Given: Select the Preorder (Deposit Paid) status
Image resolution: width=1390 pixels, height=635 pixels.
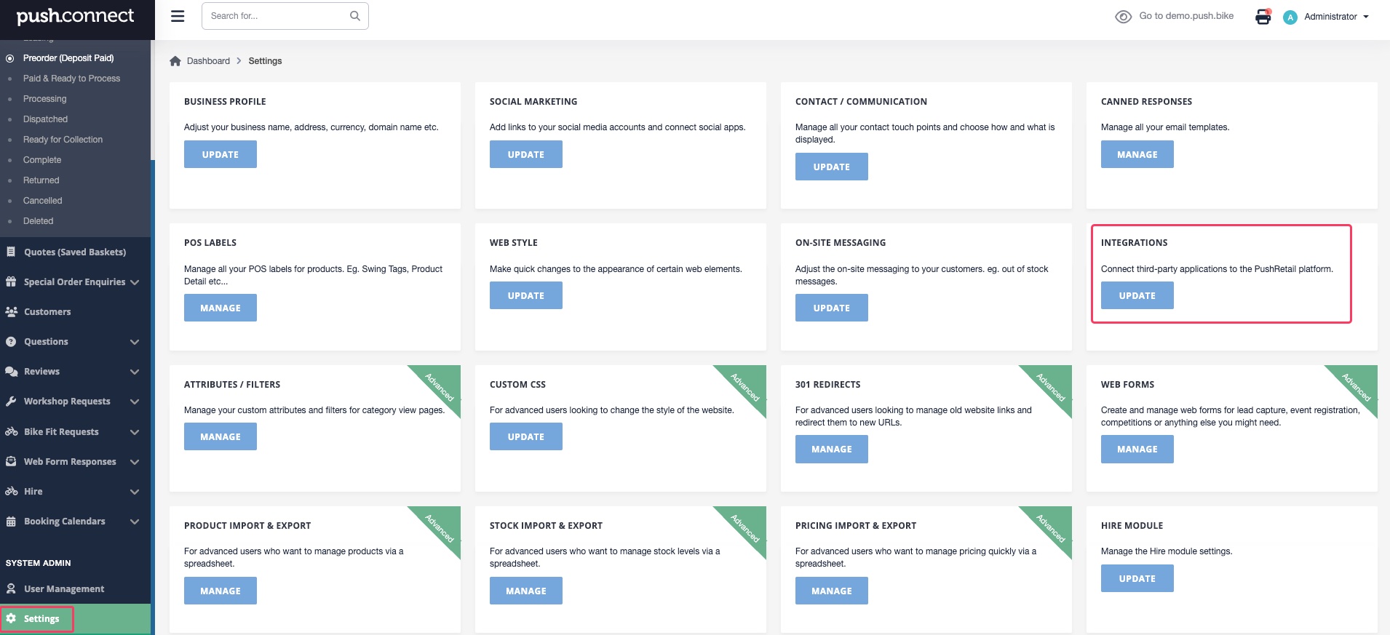Looking at the screenshot, I should pos(68,58).
